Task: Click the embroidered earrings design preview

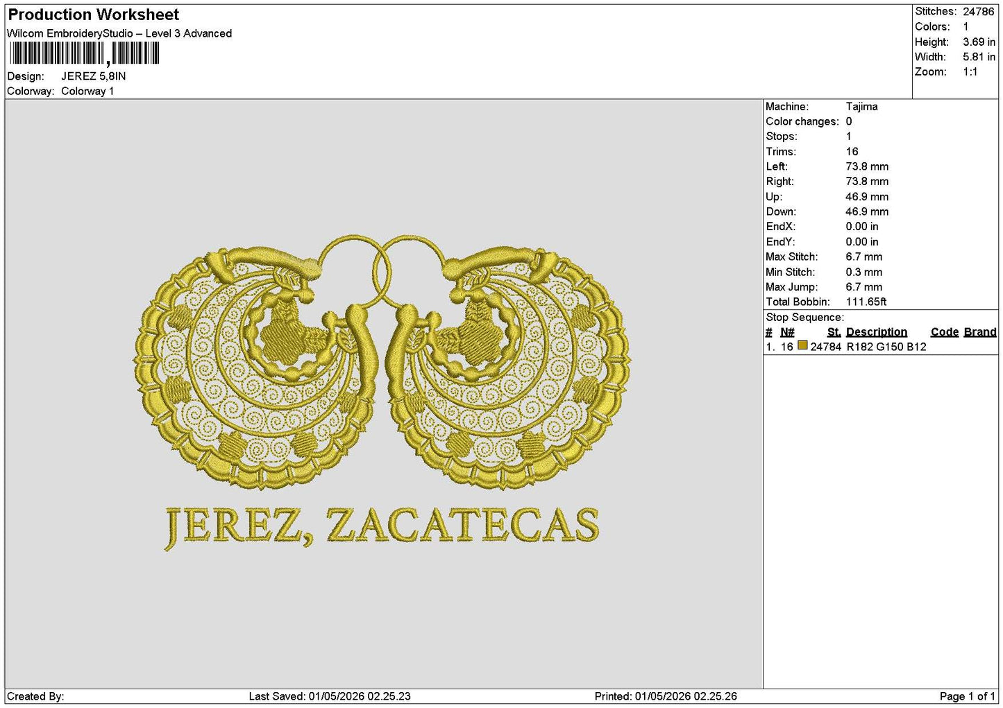Action: pyautogui.click(x=382, y=361)
